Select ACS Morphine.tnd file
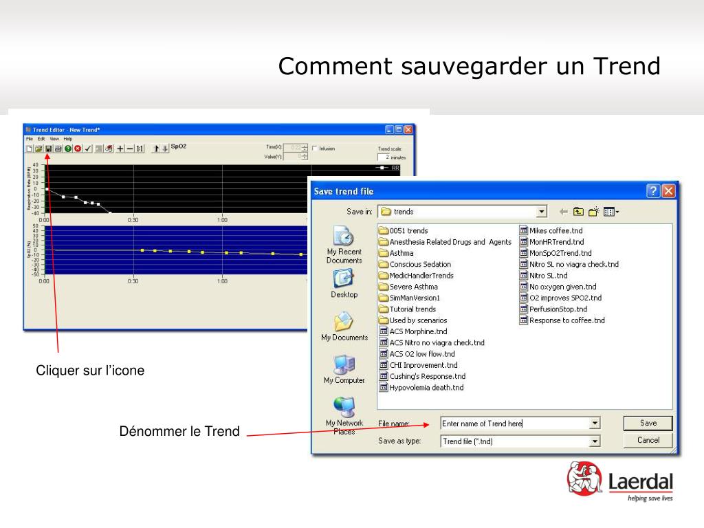704x528 pixels. coord(413,332)
